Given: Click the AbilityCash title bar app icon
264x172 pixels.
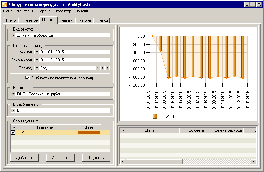Looking at the screenshot, I should [x=5, y=4].
